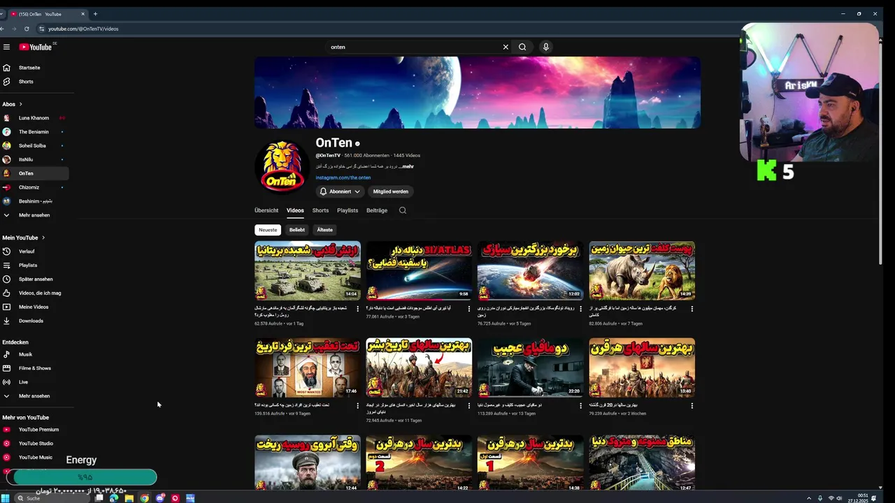Click the Mitglied werden button
This screenshot has width=895, height=503.
coord(391,191)
